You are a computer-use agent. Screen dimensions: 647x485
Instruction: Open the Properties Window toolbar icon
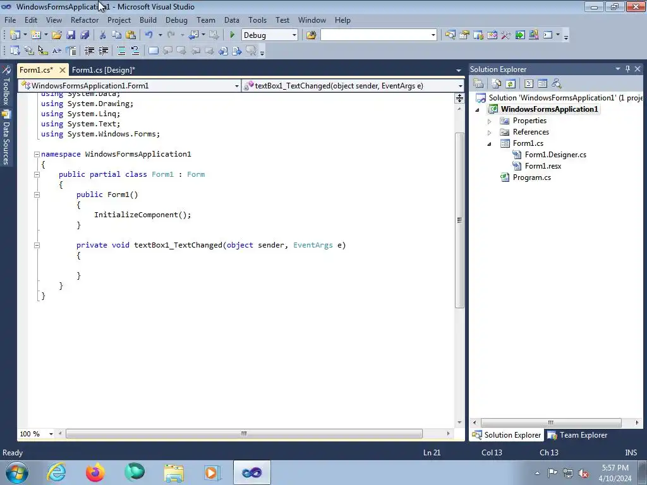point(464,35)
